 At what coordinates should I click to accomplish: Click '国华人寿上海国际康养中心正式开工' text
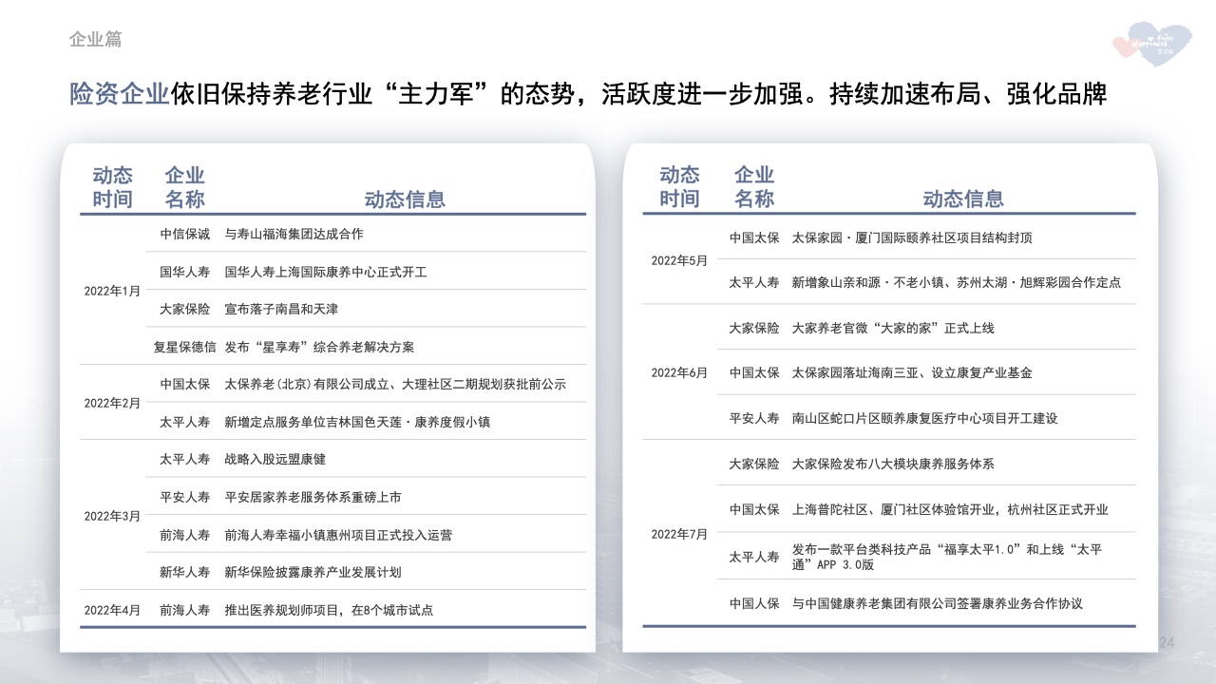[x=326, y=272]
